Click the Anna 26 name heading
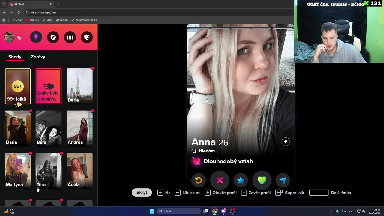Image resolution: width=384 pixels, height=216 pixels. (210, 142)
